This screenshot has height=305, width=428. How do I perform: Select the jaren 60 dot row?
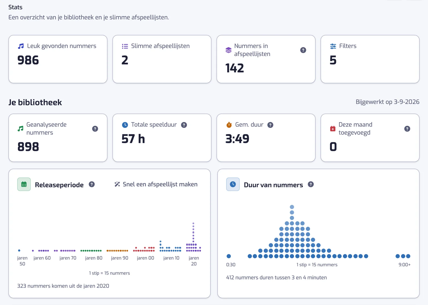pyautogui.click(x=41, y=251)
